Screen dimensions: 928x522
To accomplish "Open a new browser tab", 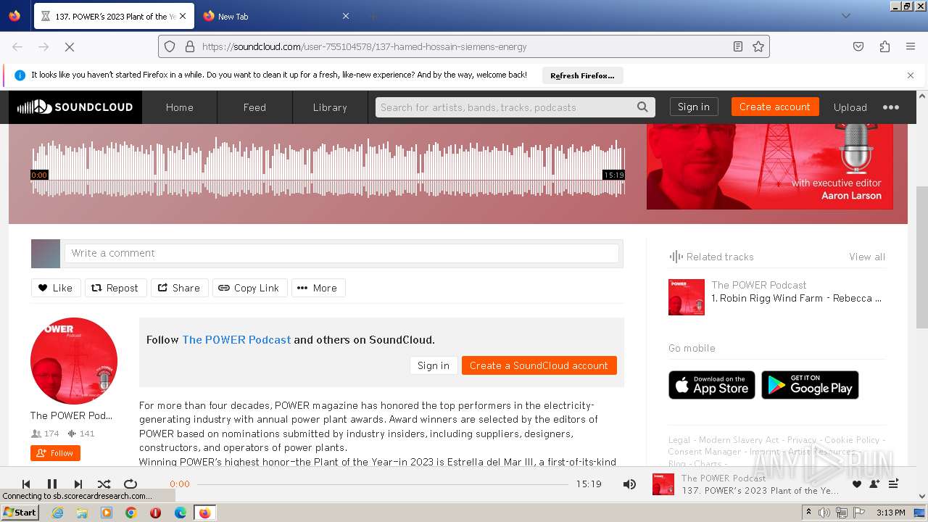I will click(373, 16).
